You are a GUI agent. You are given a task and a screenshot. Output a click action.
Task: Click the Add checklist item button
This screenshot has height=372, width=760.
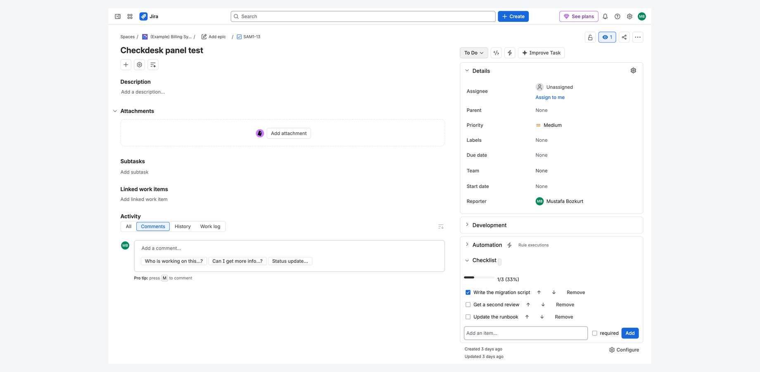click(x=630, y=333)
